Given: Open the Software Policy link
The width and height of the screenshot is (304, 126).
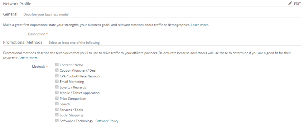Looking at the screenshot, I should pyautogui.click(x=107, y=121).
